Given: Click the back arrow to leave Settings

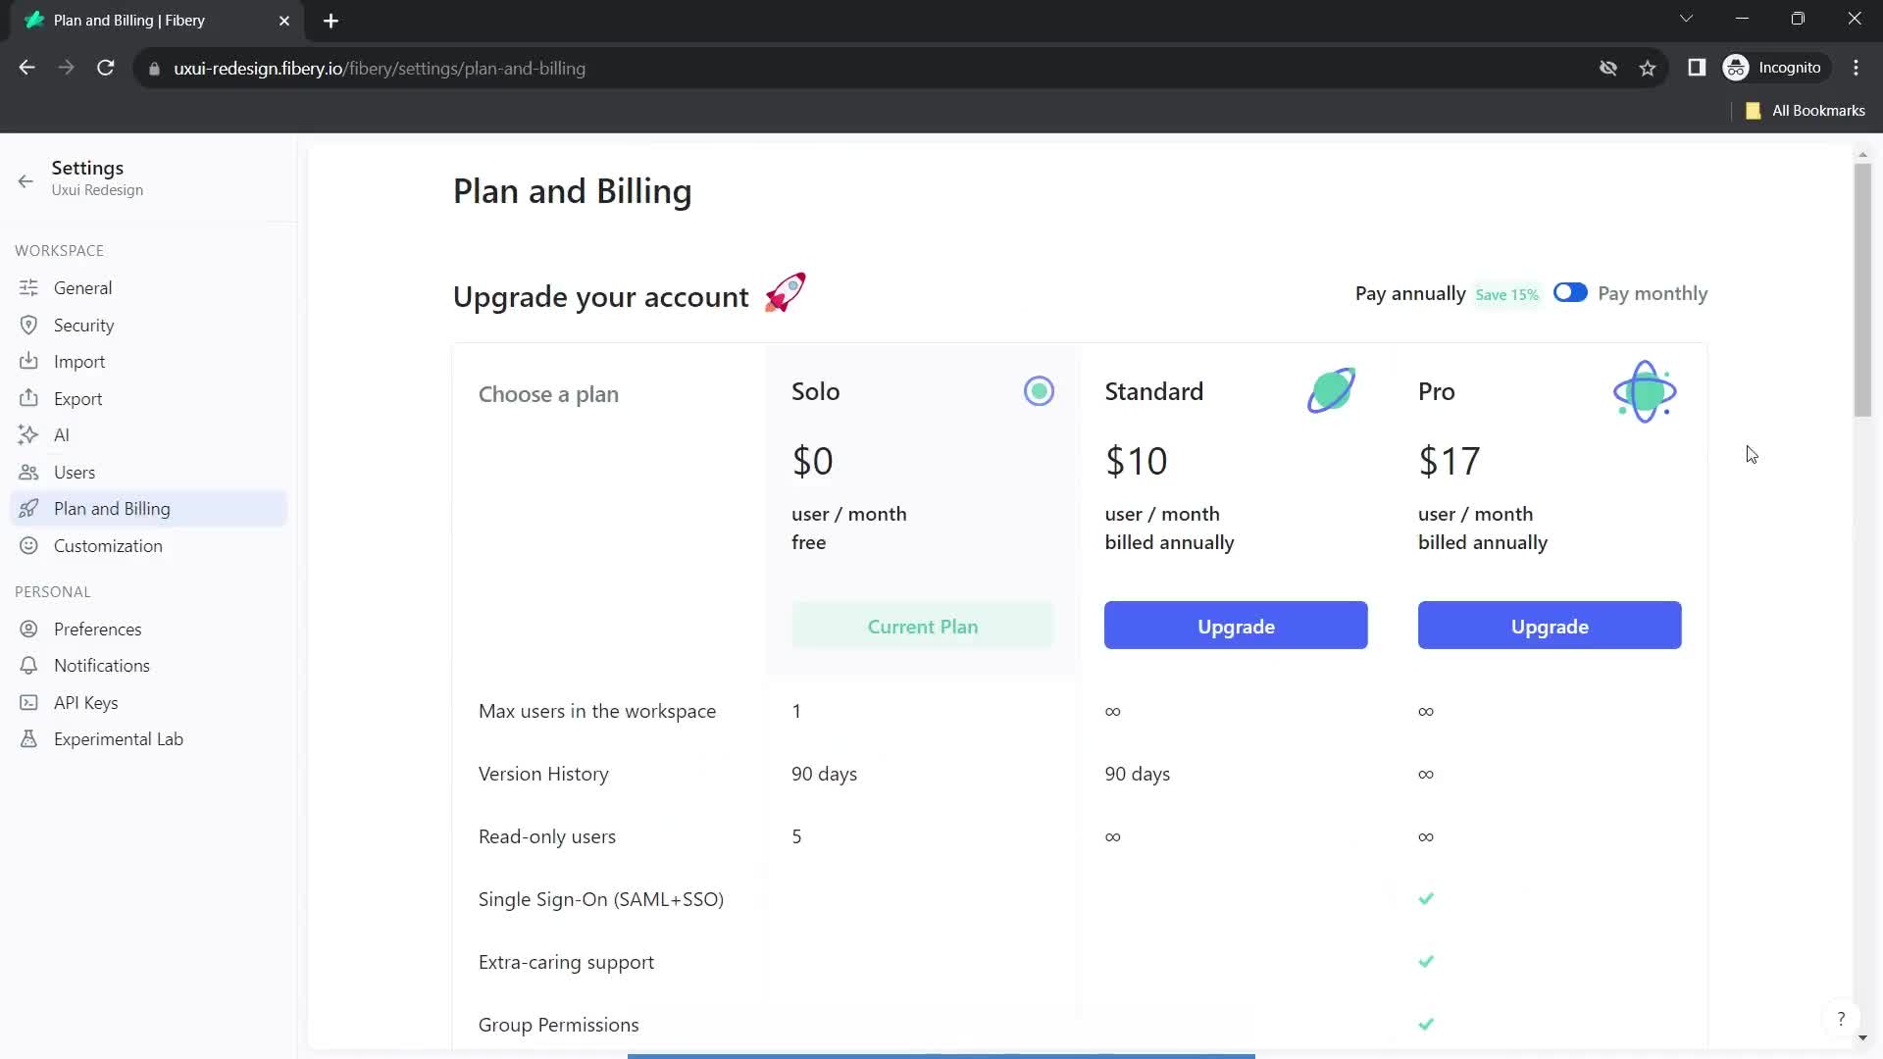Looking at the screenshot, I should [x=25, y=179].
